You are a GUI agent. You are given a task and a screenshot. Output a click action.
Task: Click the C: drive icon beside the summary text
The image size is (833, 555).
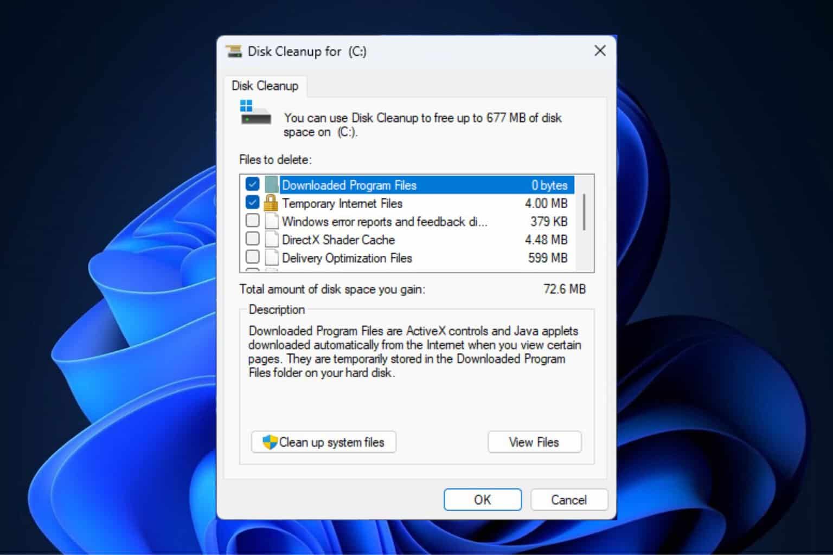pyautogui.click(x=255, y=112)
